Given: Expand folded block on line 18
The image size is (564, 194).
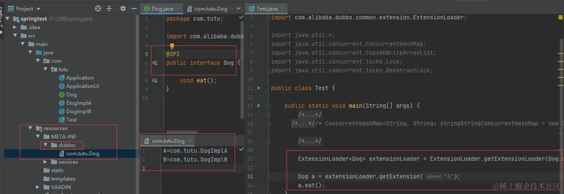Looking at the screenshot, I should tap(268, 123).
